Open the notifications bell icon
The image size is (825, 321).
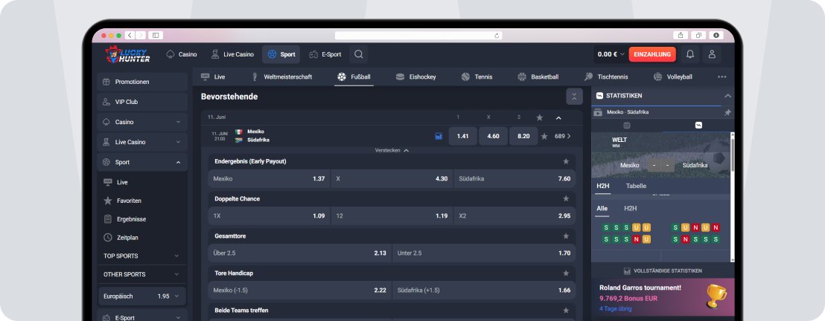(690, 54)
